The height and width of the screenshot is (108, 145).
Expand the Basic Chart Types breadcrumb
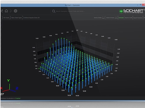point(17,18)
